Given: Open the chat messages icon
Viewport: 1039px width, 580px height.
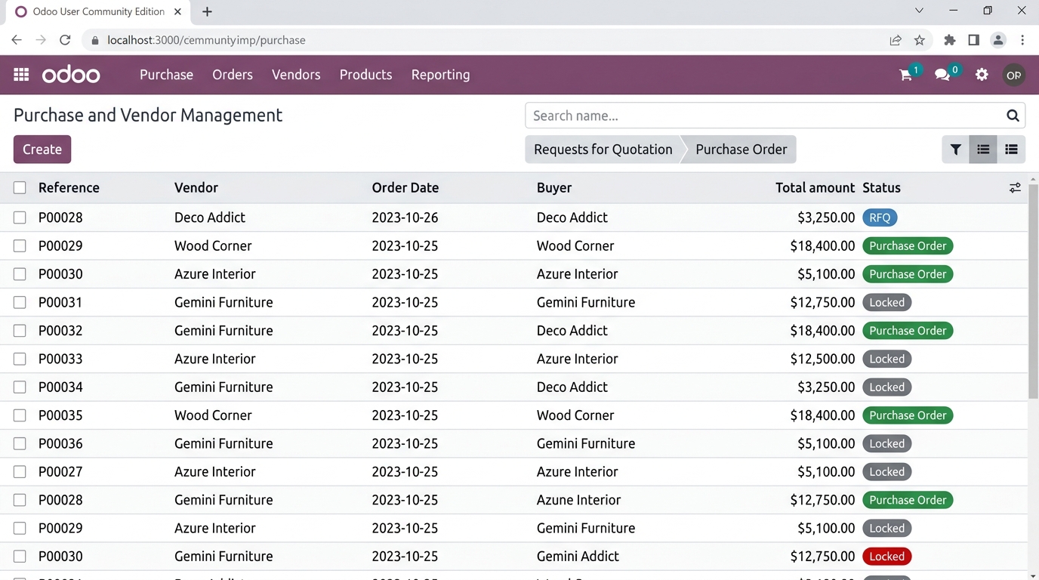Looking at the screenshot, I should (942, 75).
